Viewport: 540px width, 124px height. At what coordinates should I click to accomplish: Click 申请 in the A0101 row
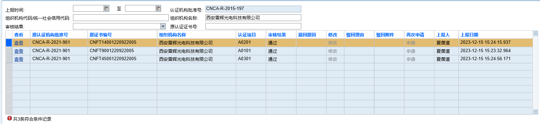411,51
